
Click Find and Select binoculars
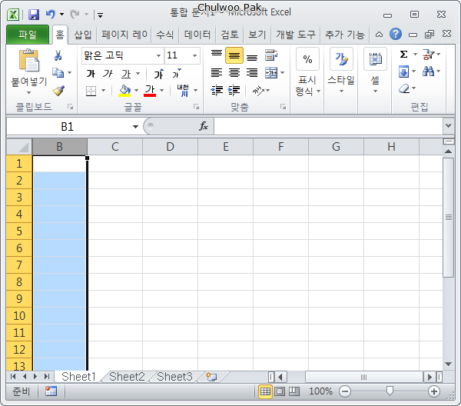pyautogui.click(x=428, y=72)
